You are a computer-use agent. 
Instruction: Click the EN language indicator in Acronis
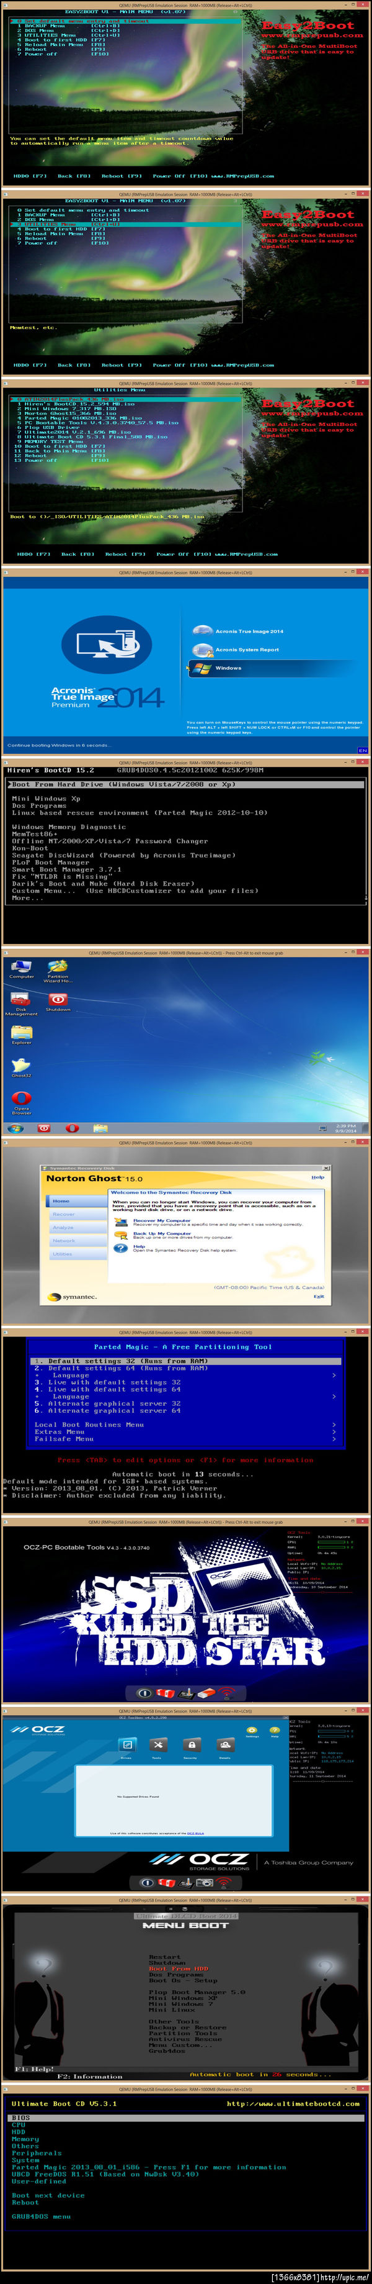coord(362,750)
